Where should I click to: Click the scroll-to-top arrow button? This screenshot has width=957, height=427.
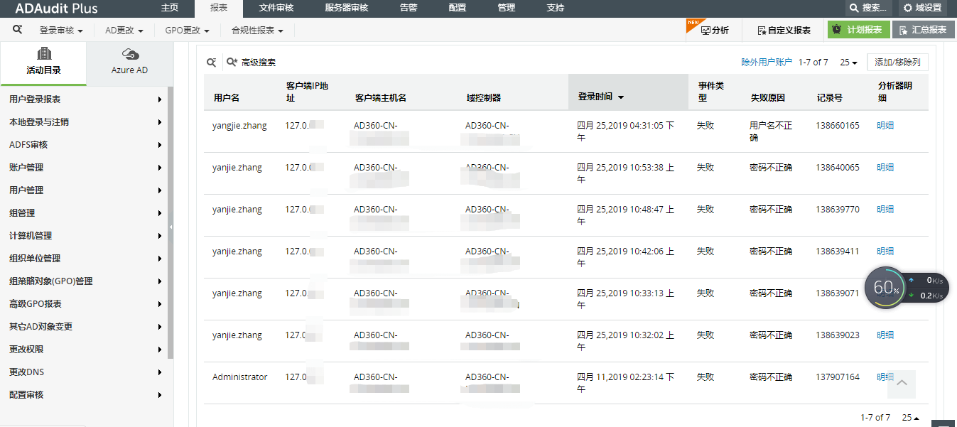pyautogui.click(x=902, y=384)
